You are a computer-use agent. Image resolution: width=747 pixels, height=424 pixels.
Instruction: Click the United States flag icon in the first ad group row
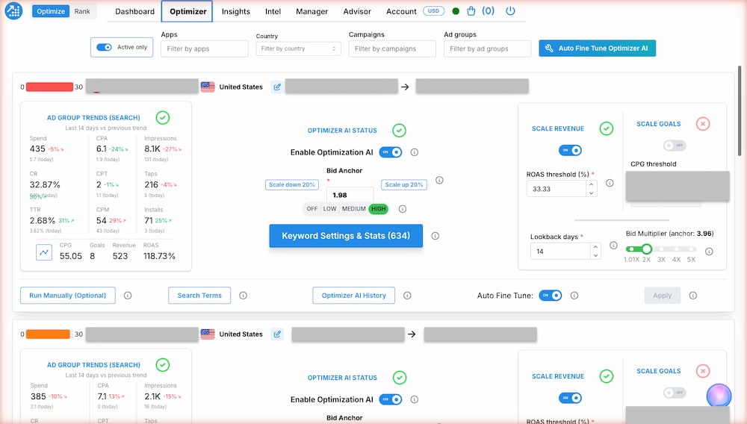click(x=208, y=87)
